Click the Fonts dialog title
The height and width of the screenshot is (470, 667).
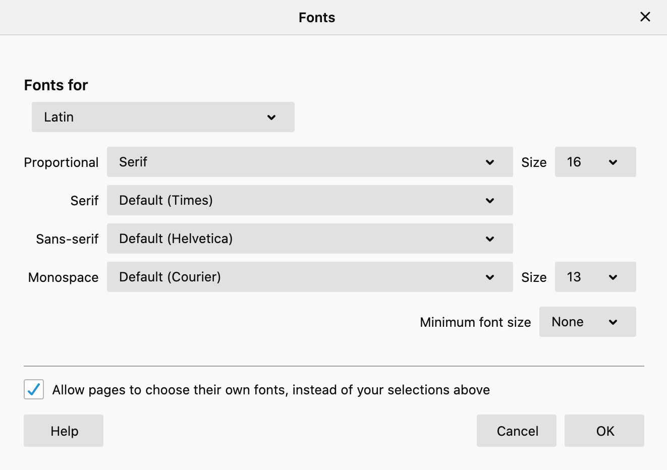(317, 18)
